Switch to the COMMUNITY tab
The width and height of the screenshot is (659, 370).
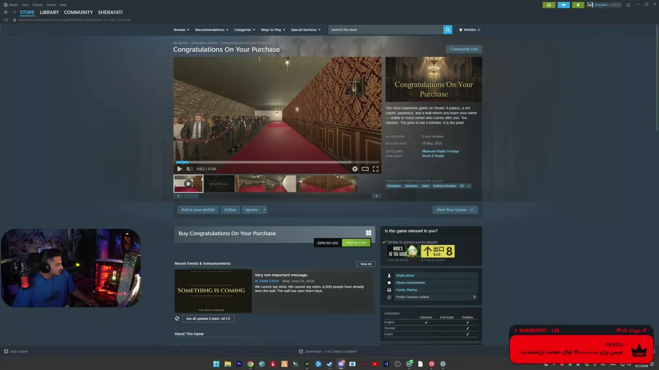[79, 12]
